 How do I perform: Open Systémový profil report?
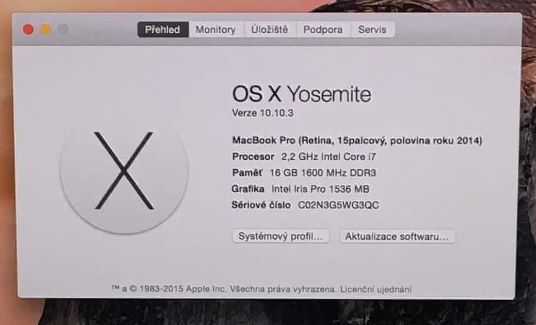pyautogui.click(x=281, y=236)
